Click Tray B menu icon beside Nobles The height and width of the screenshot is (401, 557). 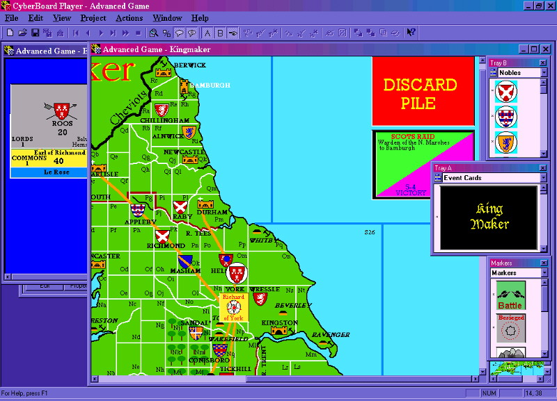tap(493, 73)
